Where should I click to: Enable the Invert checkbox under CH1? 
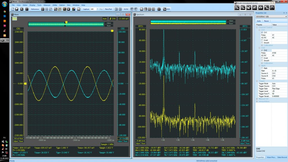(262, 40)
